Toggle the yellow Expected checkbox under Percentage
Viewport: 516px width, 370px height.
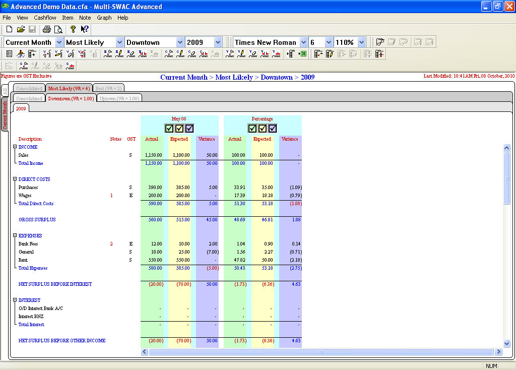(263, 128)
